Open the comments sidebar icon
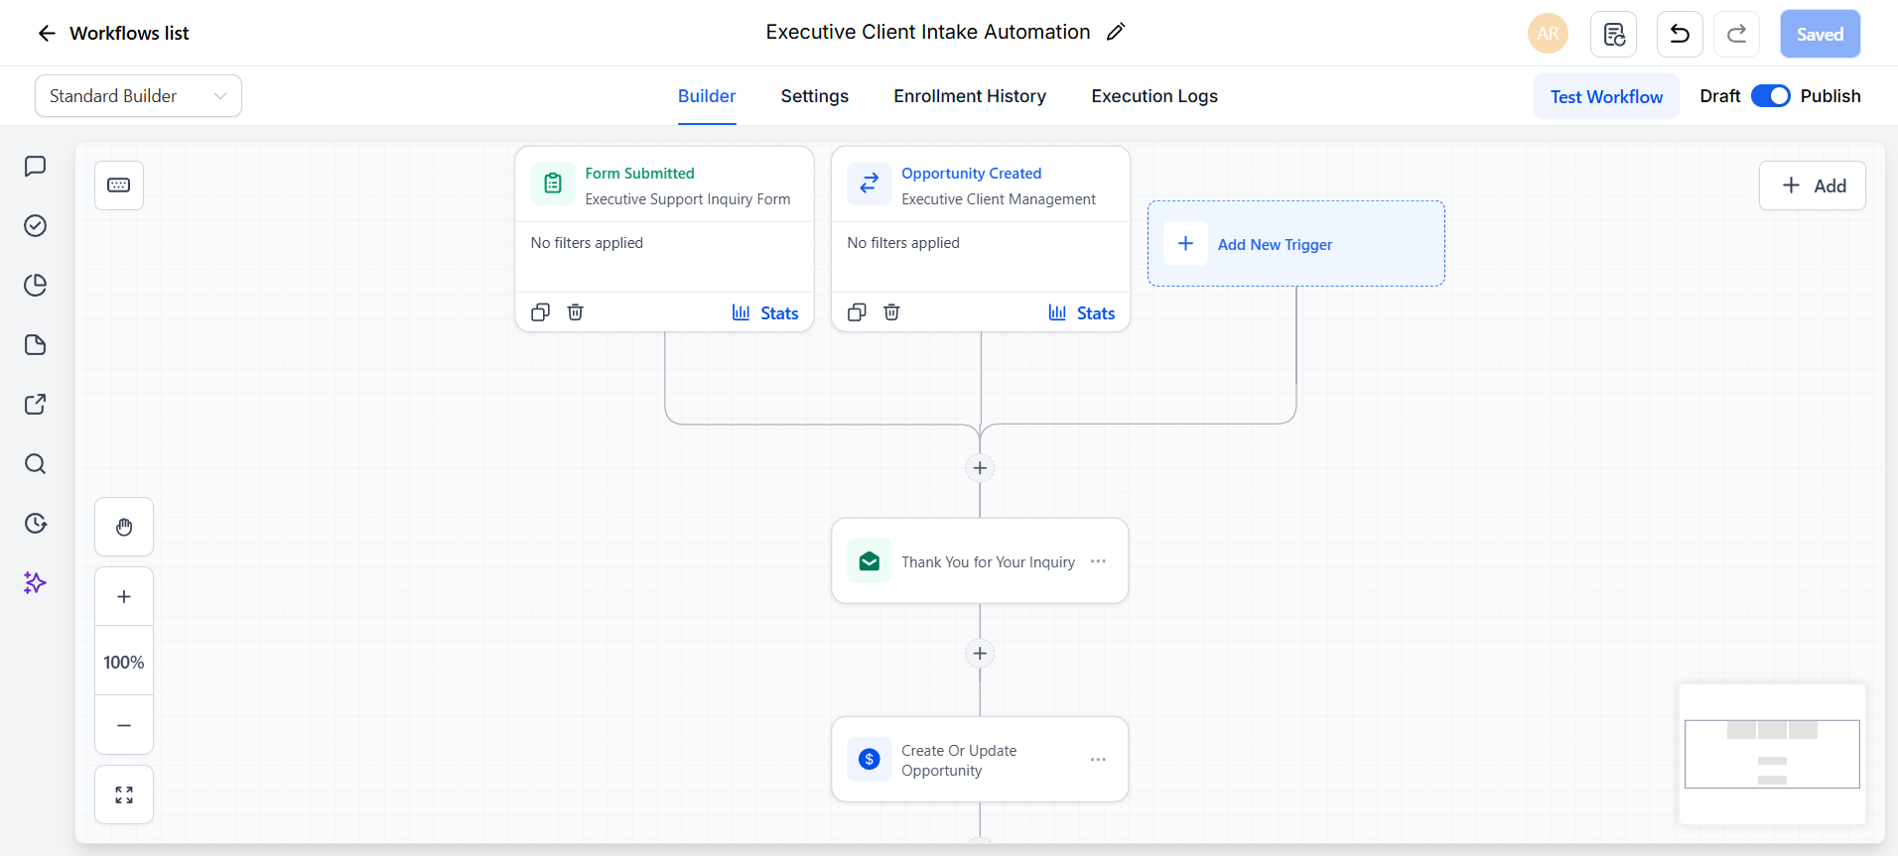The width and height of the screenshot is (1898, 856). pyautogui.click(x=35, y=166)
